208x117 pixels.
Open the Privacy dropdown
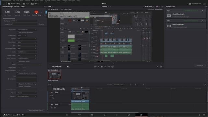(x=27, y=93)
